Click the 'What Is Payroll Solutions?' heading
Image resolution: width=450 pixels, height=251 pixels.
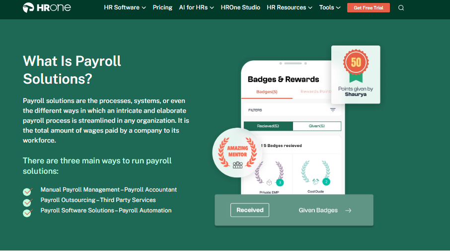pyautogui.click(x=72, y=70)
